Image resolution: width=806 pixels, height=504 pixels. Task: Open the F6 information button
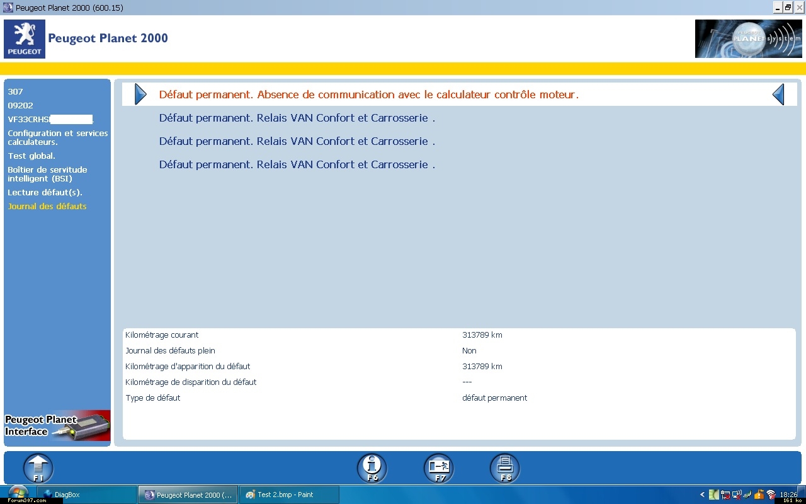click(372, 469)
